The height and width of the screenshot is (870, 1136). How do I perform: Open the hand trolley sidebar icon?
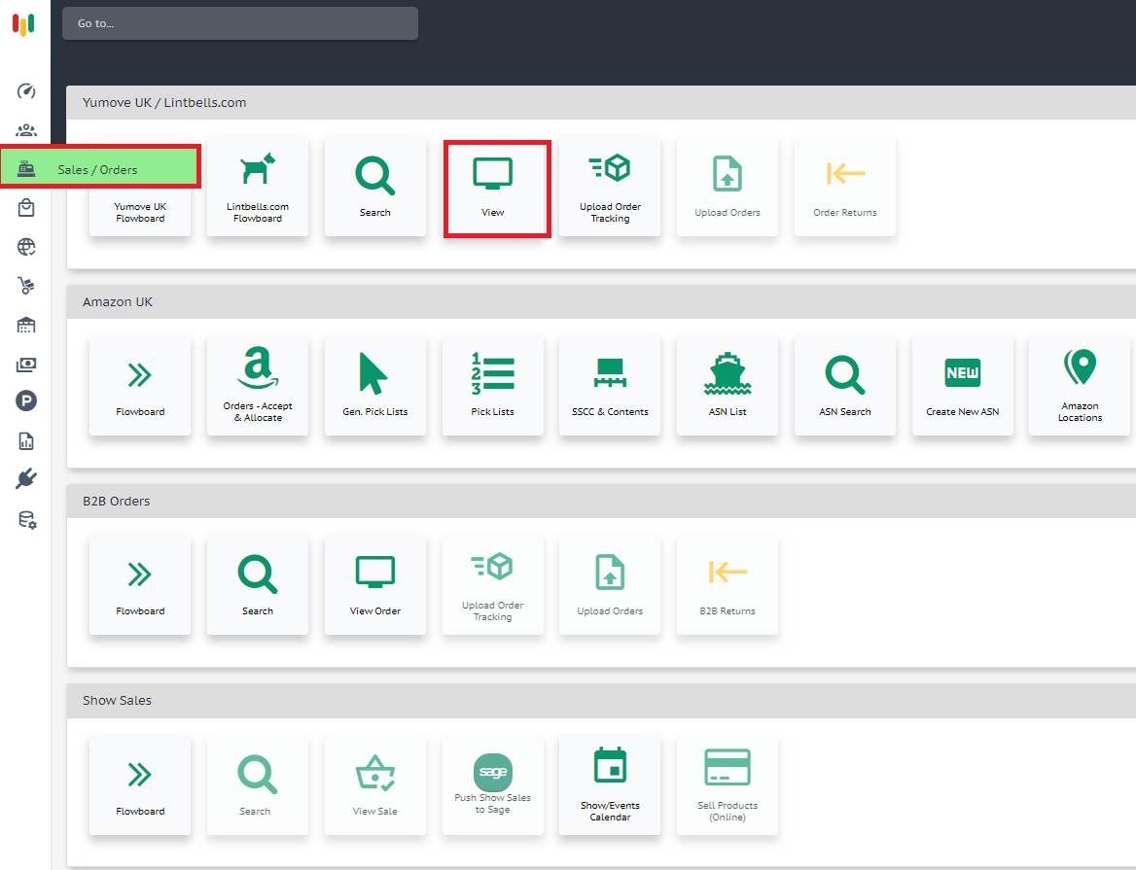tap(26, 286)
